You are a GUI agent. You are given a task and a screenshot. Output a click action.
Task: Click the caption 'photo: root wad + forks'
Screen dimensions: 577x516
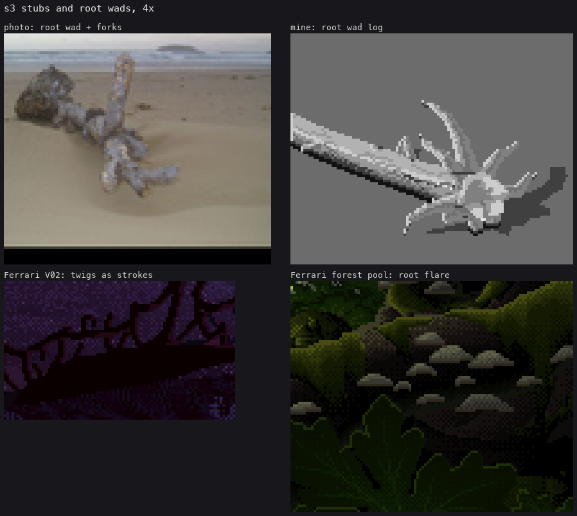pos(62,27)
